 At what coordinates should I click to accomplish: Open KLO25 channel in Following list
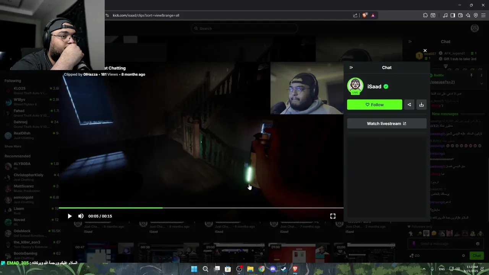click(31, 91)
